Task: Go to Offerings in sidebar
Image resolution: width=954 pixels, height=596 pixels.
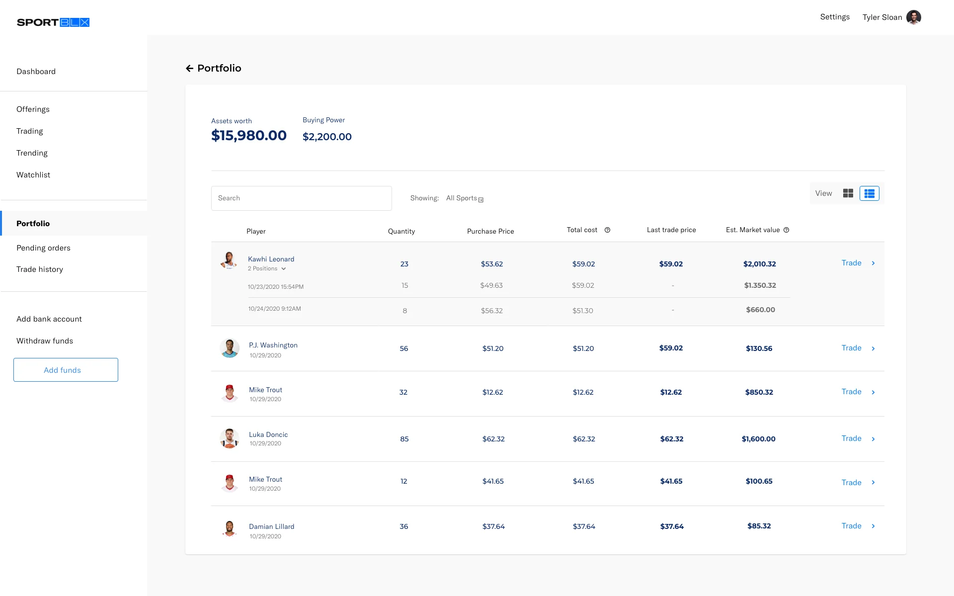Action: [33, 109]
